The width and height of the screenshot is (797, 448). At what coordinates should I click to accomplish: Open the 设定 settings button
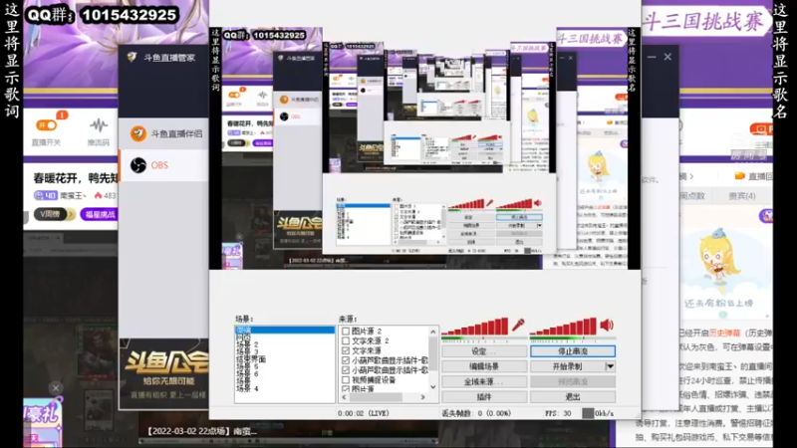click(484, 351)
